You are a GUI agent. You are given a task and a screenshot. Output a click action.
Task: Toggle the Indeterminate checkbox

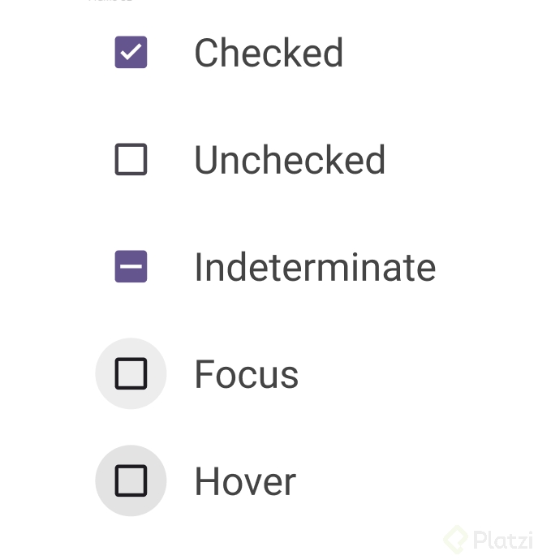point(131,267)
